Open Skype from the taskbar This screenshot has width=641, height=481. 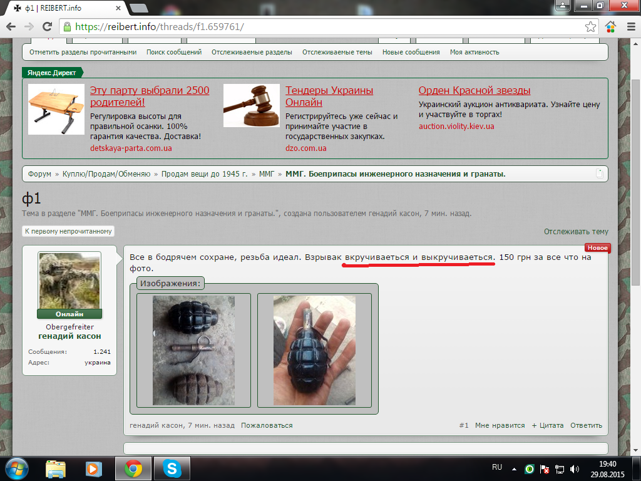point(172,468)
